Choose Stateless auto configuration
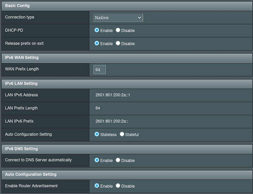 coord(97,134)
